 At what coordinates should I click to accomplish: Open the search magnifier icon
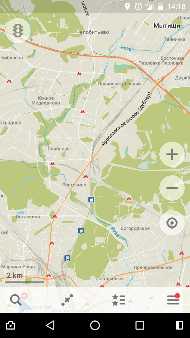[16, 300]
